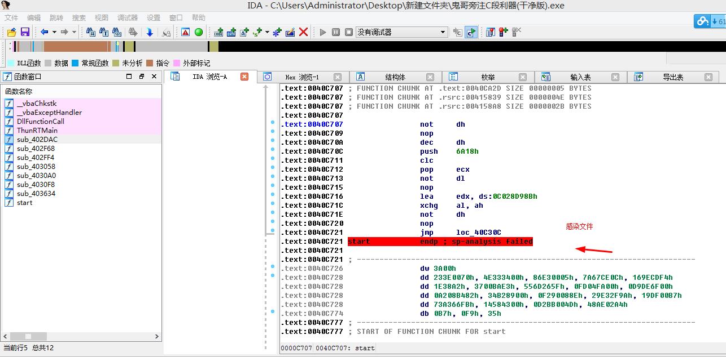726x357 pixels.
Task: Close the 结构体 tab
Action: [430, 77]
